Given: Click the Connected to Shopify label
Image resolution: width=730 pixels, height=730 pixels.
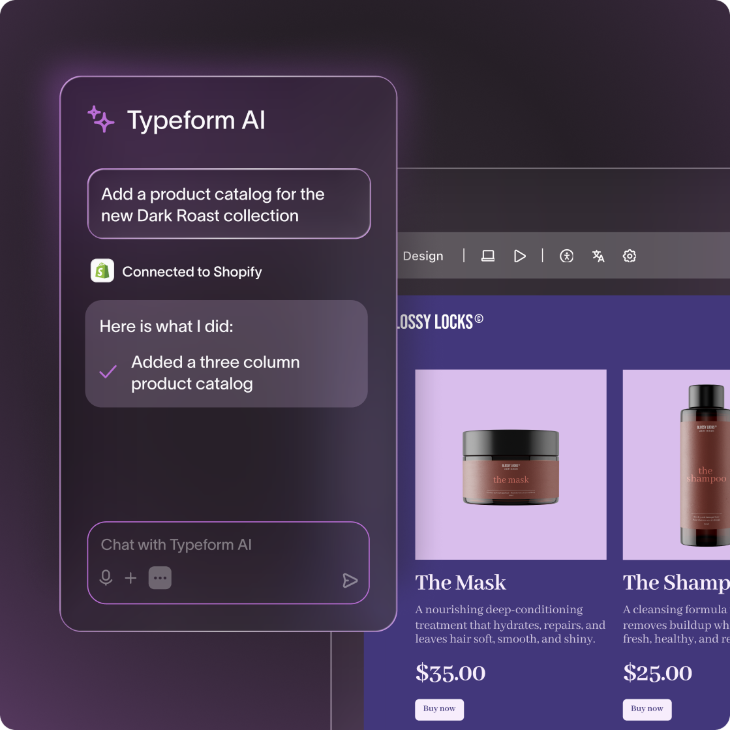Looking at the screenshot, I should (x=192, y=271).
